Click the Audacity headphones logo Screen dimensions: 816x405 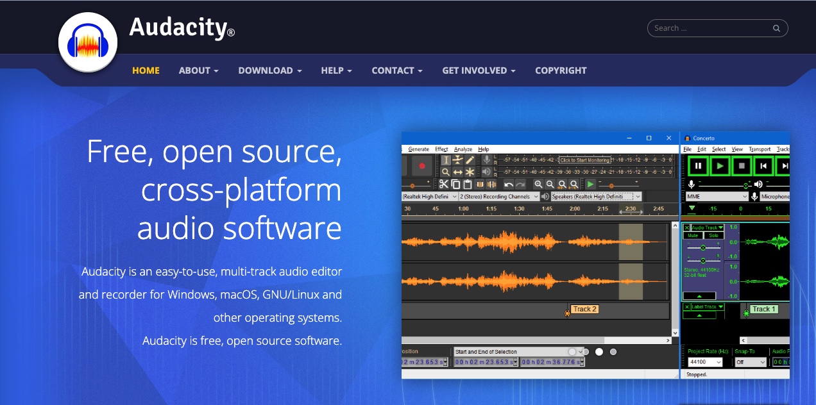(88, 42)
